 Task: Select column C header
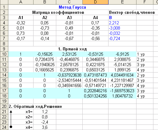[69, 2]
